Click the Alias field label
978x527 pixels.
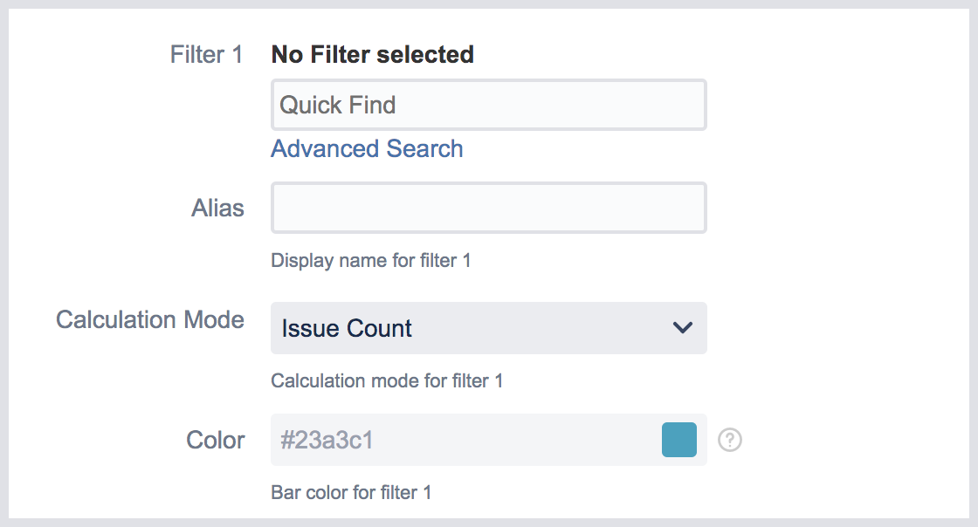[x=217, y=209]
